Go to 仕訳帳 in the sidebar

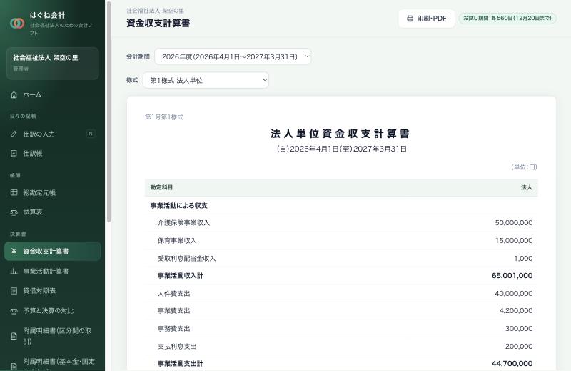point(52,153)
